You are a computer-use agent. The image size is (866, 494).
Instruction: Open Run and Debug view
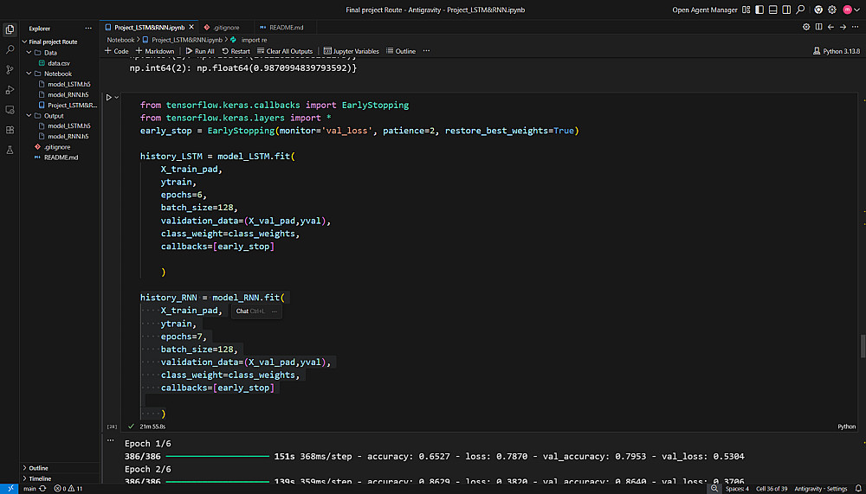tap(10, 89)
